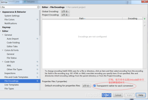This screenshot has width=148, height=100.
Task: Collapse the General subsection under Editor
Action: pos(3,35)
